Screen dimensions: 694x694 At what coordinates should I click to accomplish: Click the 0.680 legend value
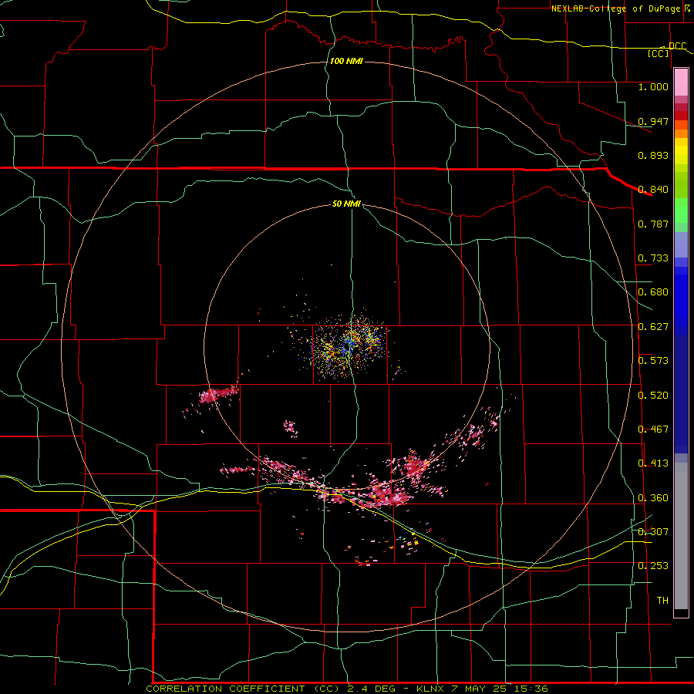coord(653,292)
